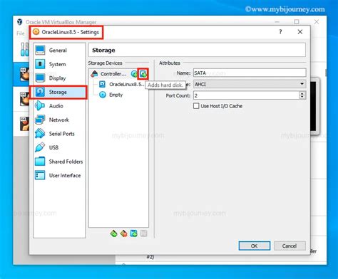Open the USB settings page
The width and height of the screenshot is (338, 279).
coord(59,147)
